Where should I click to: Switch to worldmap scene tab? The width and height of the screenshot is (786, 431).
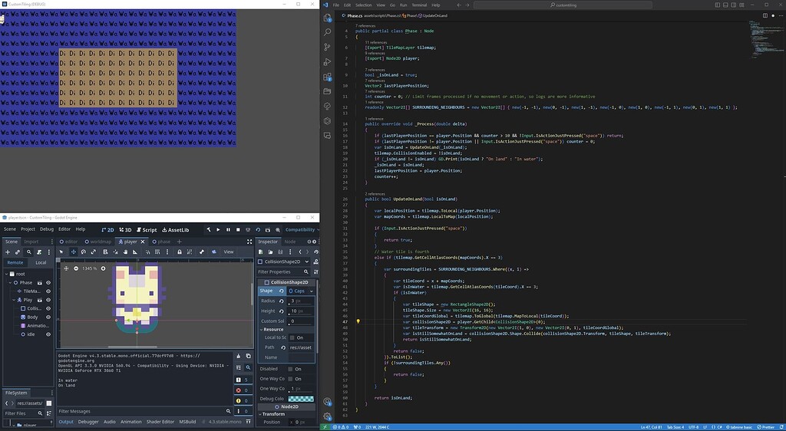coord(97,242)
